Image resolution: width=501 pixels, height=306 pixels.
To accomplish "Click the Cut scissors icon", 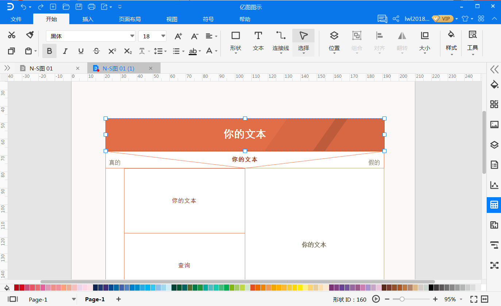I will (x=12, y=35).
